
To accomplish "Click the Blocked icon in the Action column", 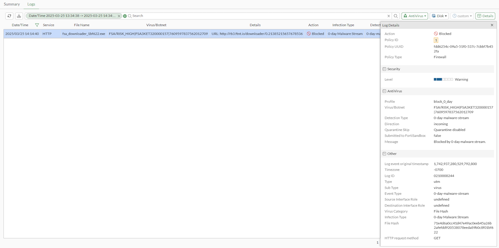I will click(309, 33).
